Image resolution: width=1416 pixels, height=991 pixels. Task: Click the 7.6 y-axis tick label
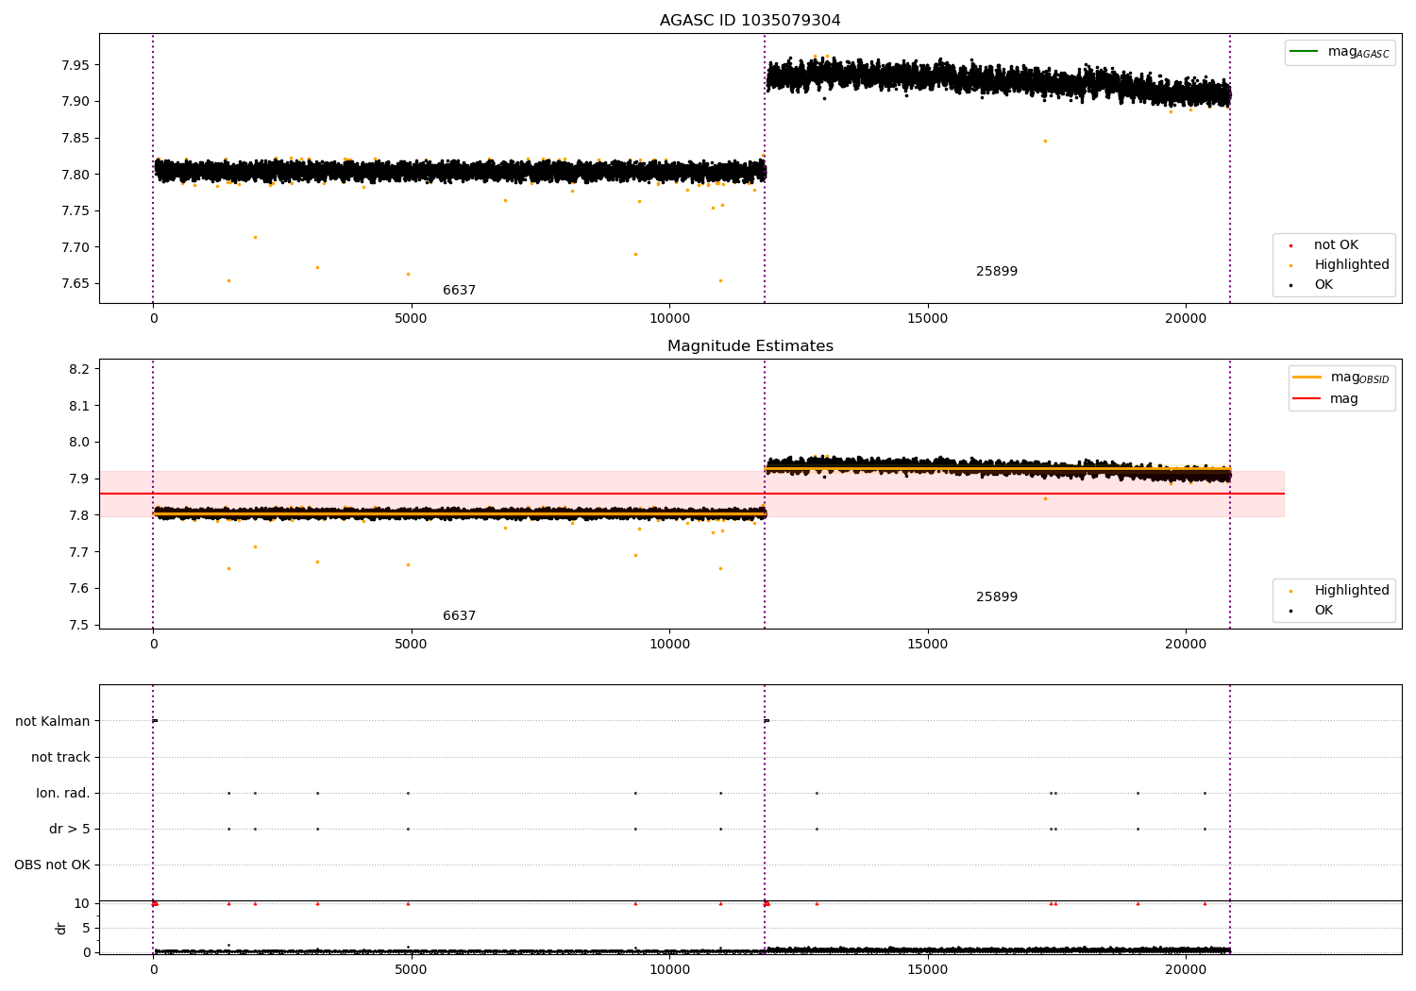79,589
